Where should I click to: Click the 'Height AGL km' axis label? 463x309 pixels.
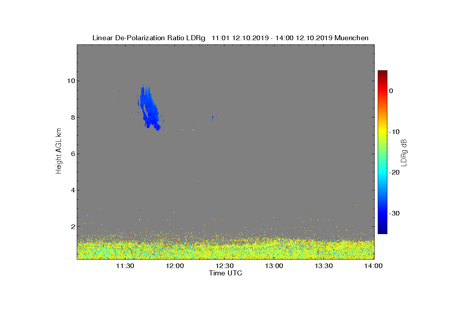coord(59,152)
